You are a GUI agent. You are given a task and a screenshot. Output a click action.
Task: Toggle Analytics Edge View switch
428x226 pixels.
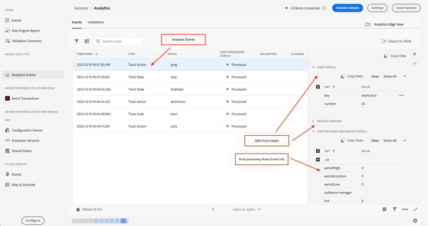(368, 25)
